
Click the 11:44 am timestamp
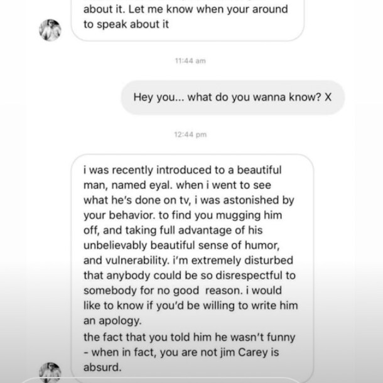tap(190, 61)
